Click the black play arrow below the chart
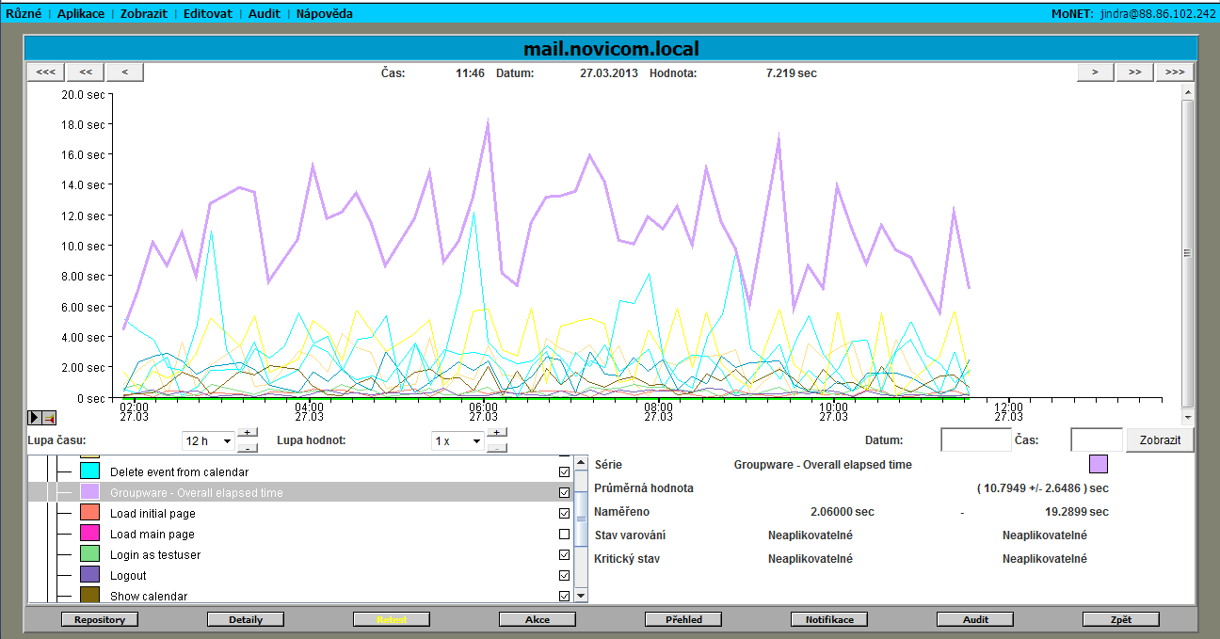This screenshot has width=1220, height=639. pos(35,418)
